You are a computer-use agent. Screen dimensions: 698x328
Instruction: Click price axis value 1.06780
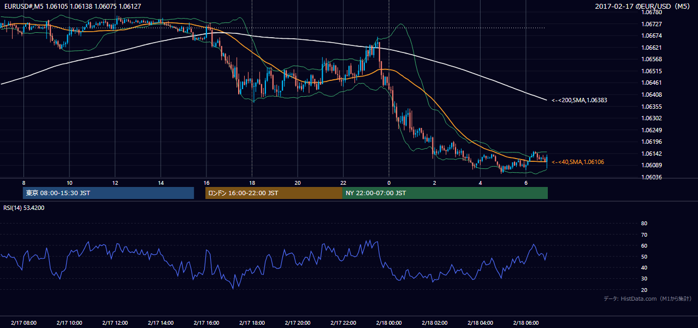click(x=651, y=12)
